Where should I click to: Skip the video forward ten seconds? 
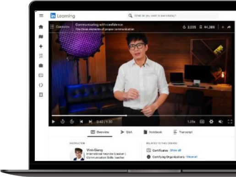point(72,122)
